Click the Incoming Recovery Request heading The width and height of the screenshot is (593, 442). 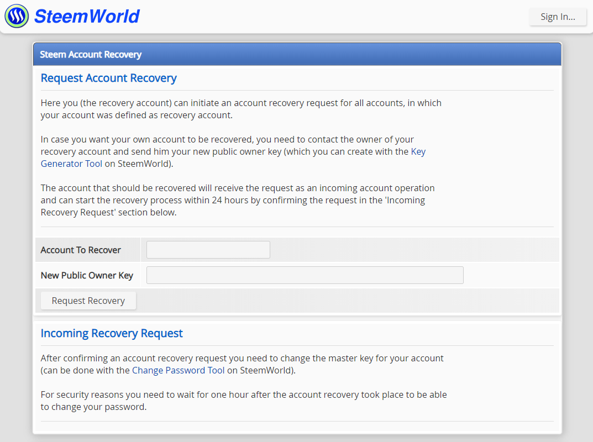(112, 333)
